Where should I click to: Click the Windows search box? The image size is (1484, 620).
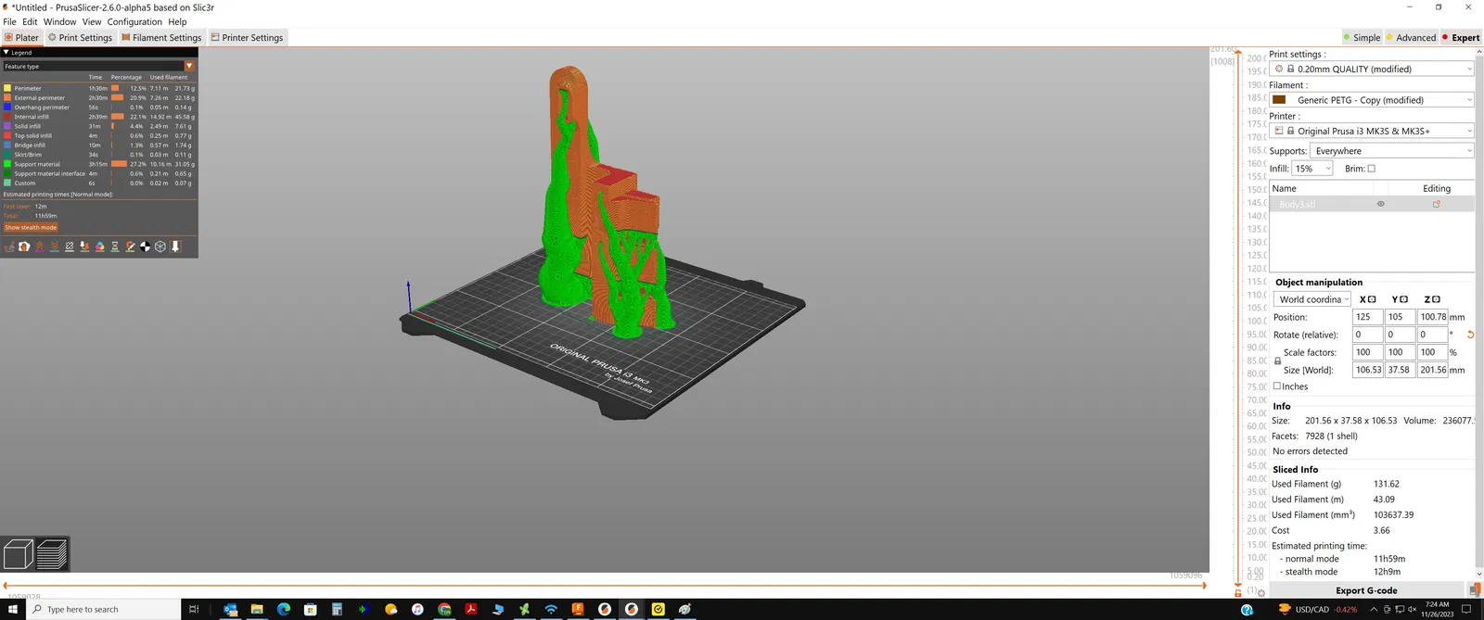coord(103,609)
